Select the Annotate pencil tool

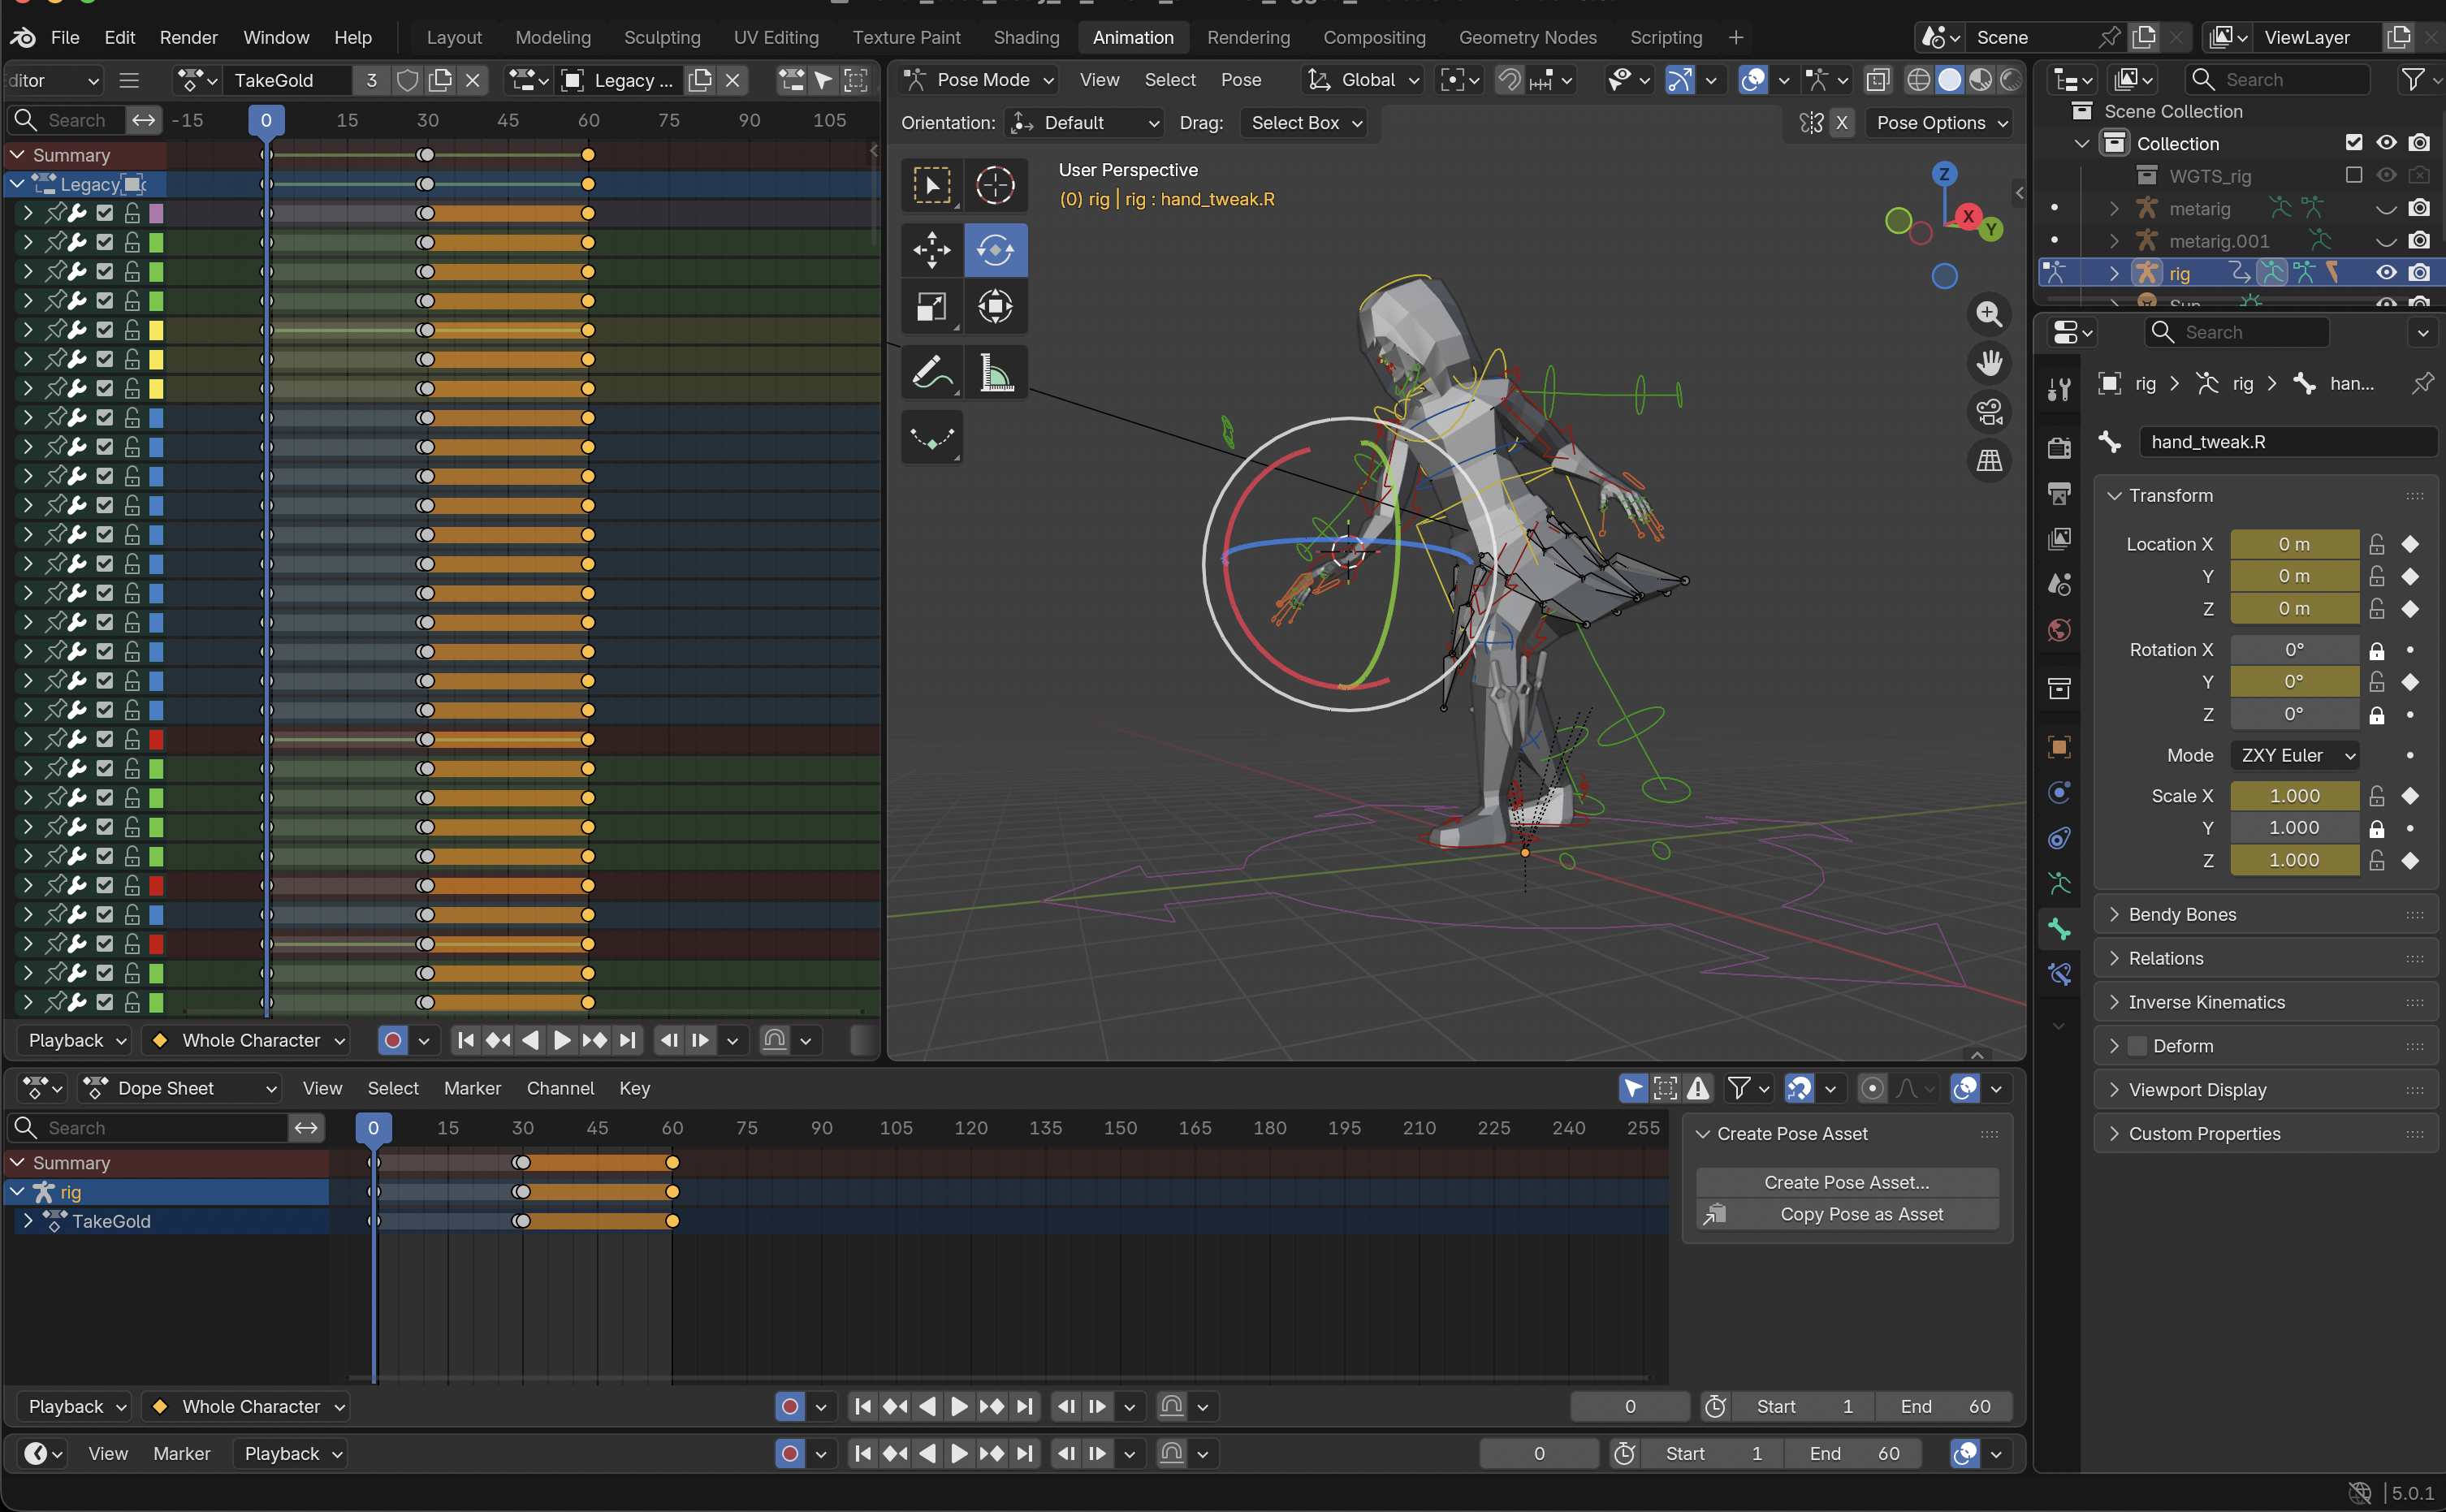pyautogui.click(x=931, y=373)
